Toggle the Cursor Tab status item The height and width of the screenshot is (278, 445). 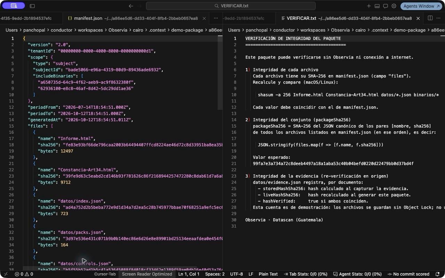coord(105,274)
